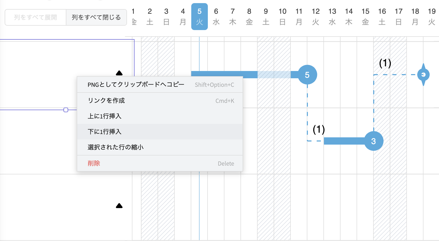Click day 16 土 in the date header
This screenshot has height=241, width=439.
(x=382, y=17)
